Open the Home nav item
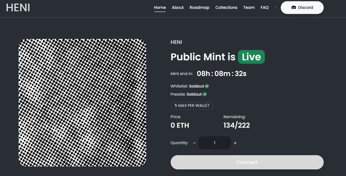The height and width of the screenshot is (176, 346). pyautogui.click(x=160, y=7)
